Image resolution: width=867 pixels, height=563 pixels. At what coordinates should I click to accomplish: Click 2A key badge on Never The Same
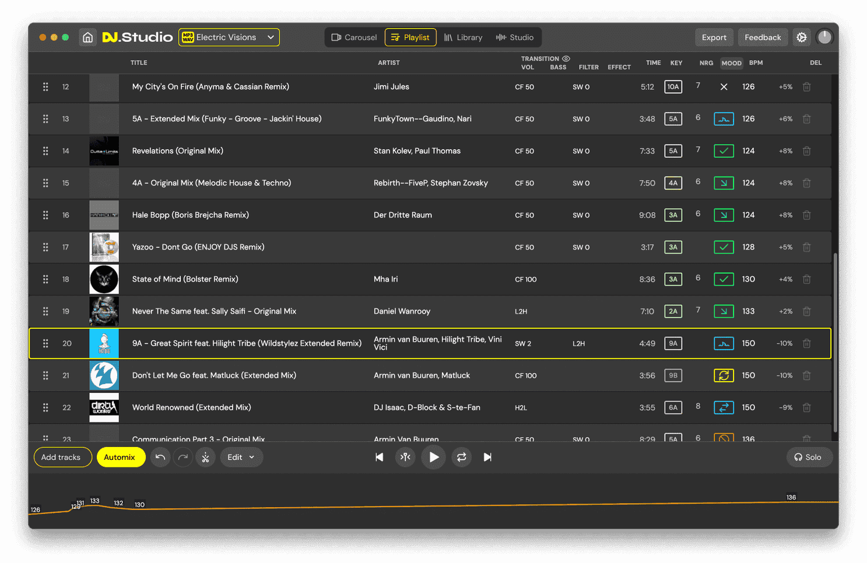(x=673, y=311)
